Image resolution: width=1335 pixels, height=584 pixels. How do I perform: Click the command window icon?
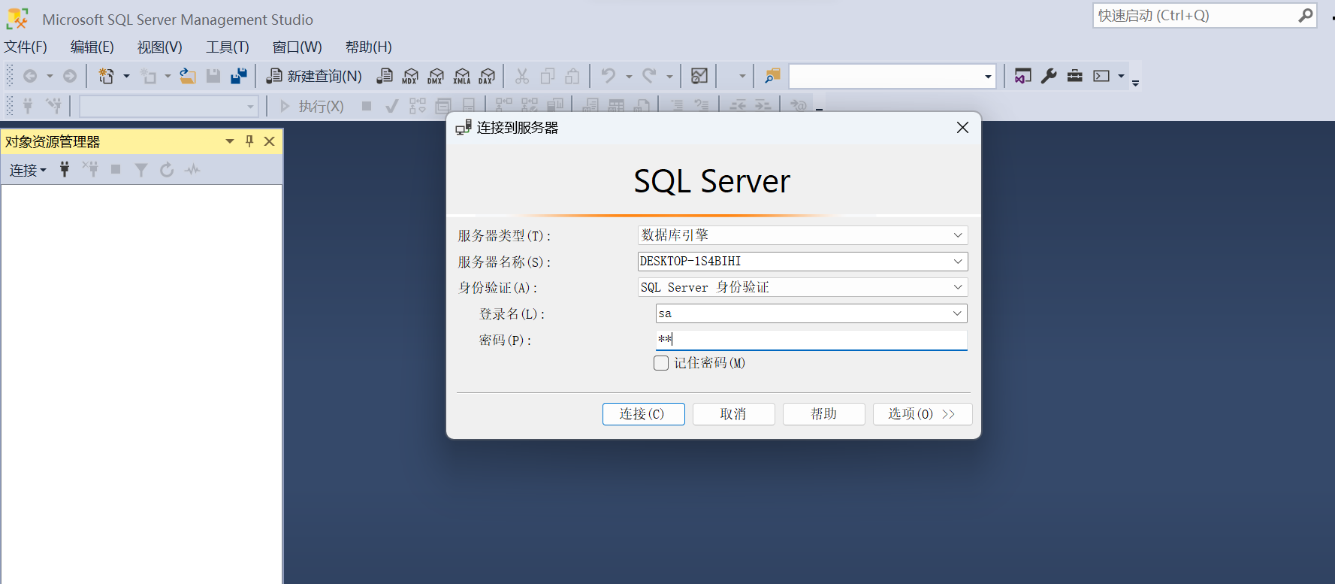point(1101,76)
